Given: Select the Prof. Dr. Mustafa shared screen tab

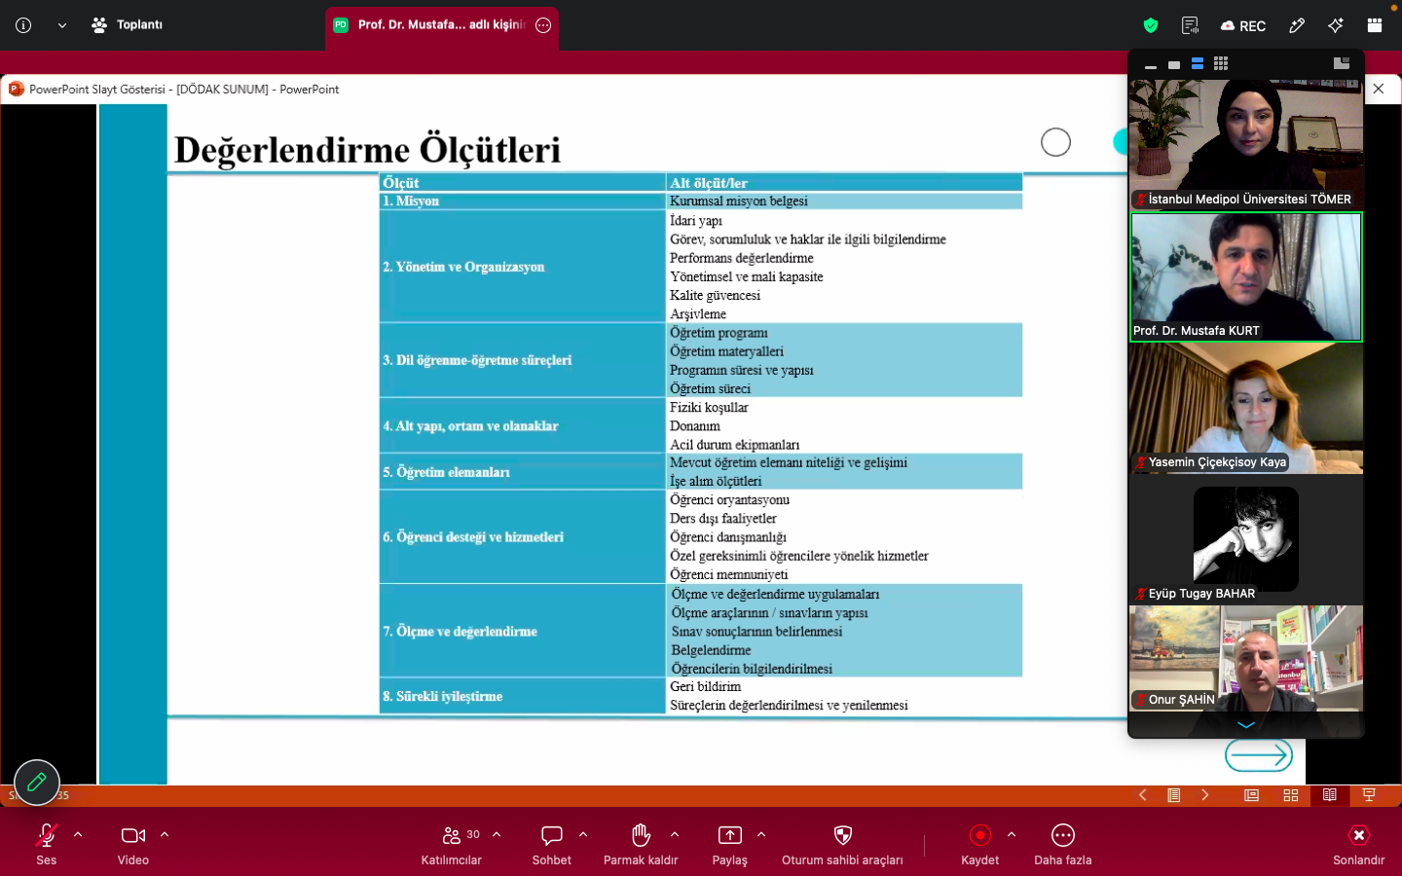Looking at the screenshot, I should point(442,25).
